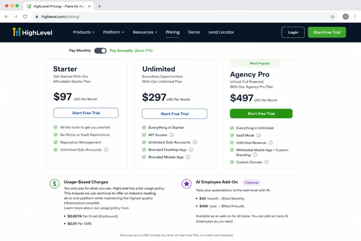361x241 pixels.
Task: Click the HighLevel logo
Action: pyautogui.click(x=32, y=32)
